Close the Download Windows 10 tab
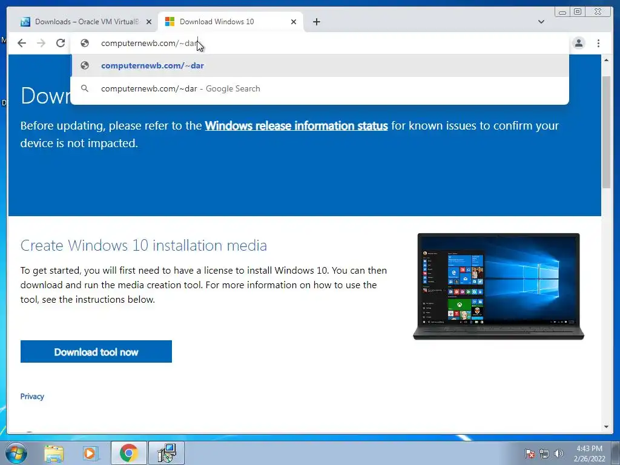The width and height of the screenshot is (620, 465). [x=294, y=22]
